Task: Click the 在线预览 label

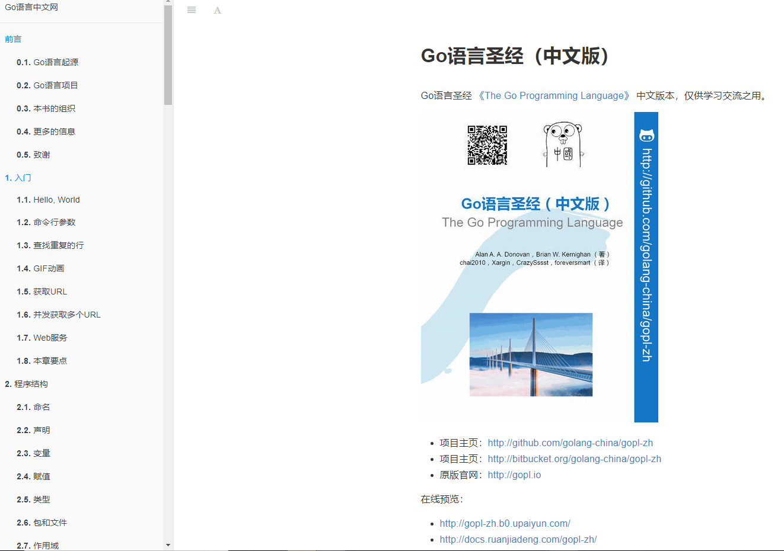Action: [x=442, y=499]
